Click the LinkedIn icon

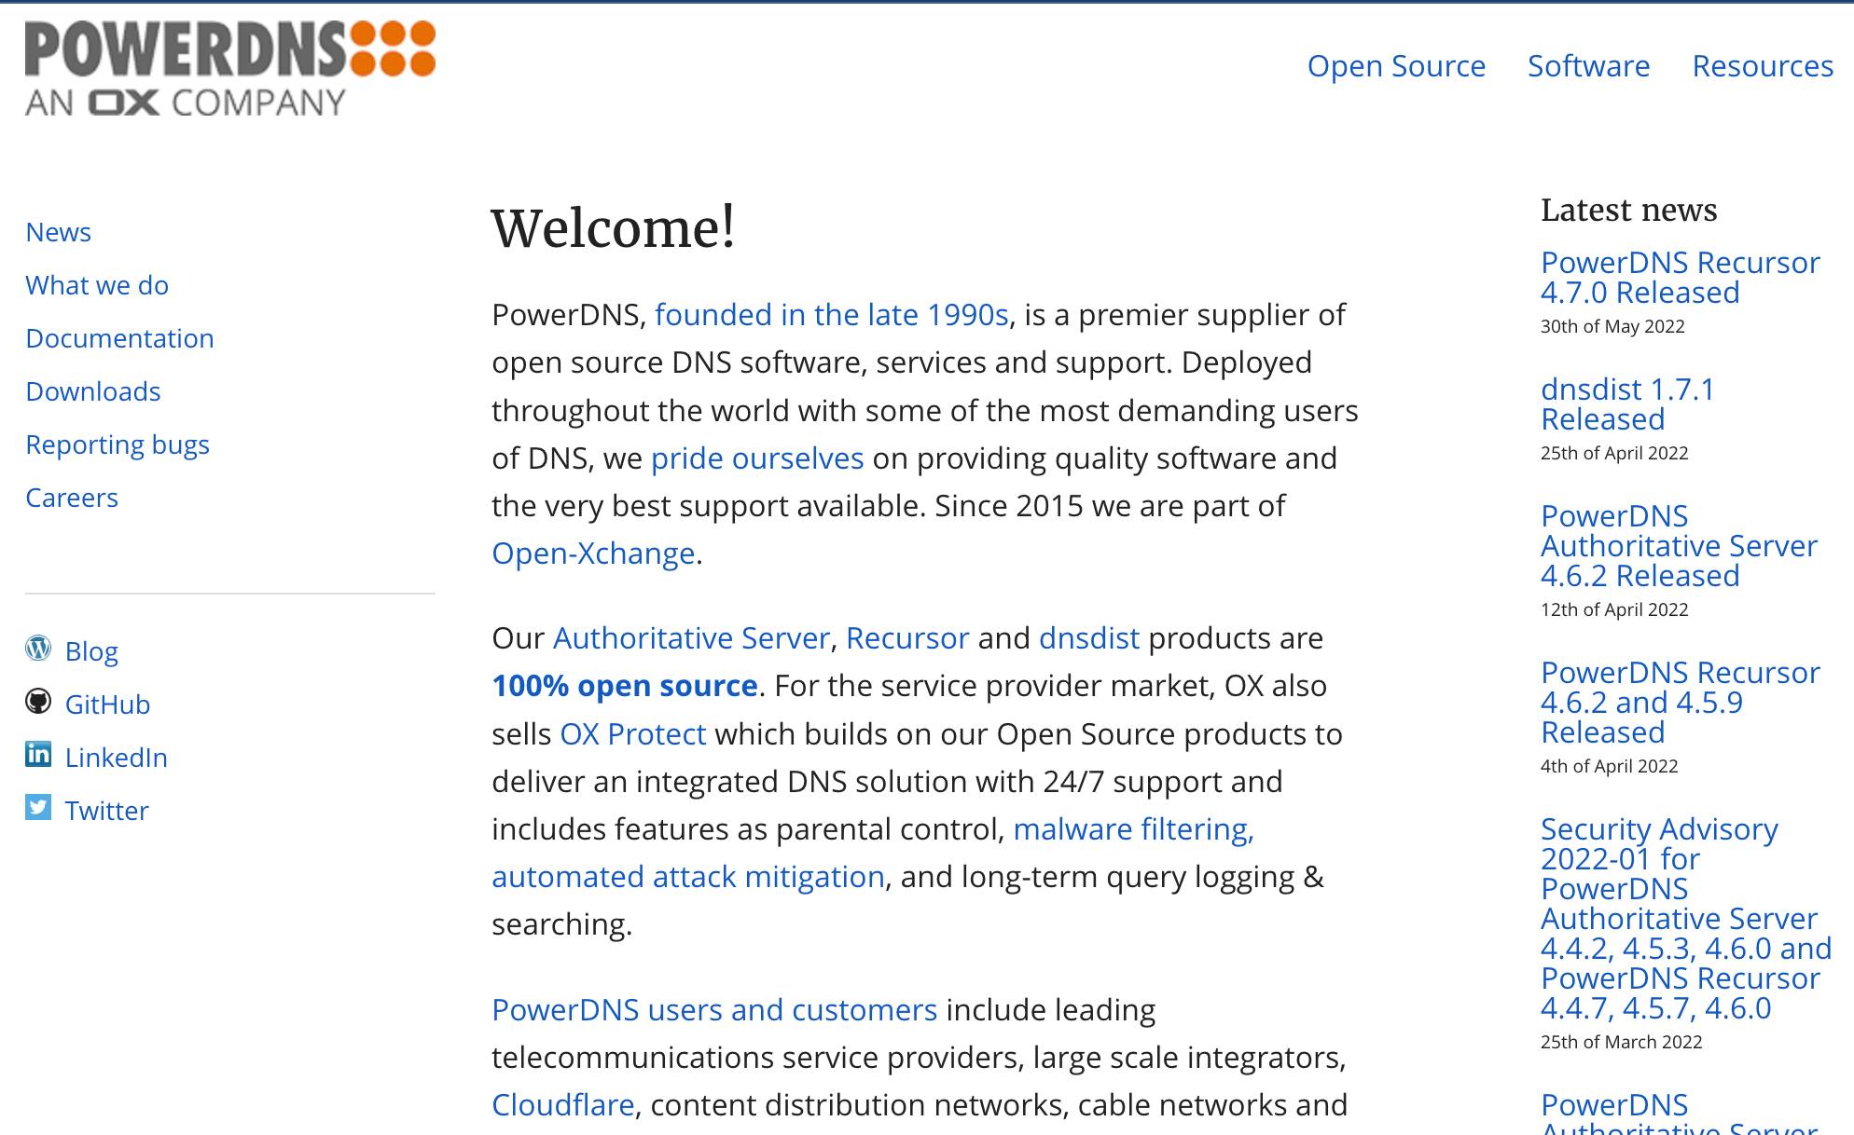pos(38,755)
